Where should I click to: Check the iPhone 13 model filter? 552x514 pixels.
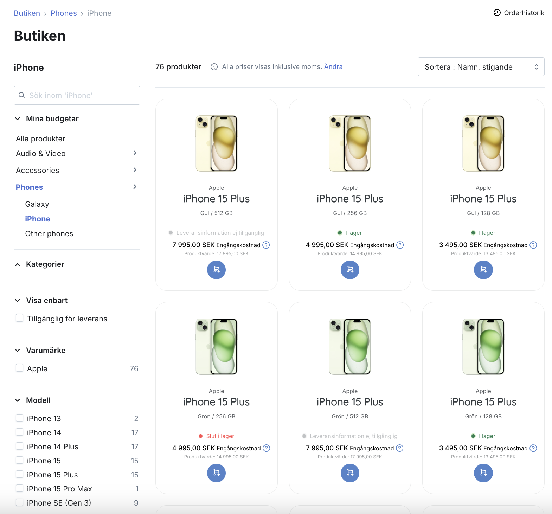20,418
